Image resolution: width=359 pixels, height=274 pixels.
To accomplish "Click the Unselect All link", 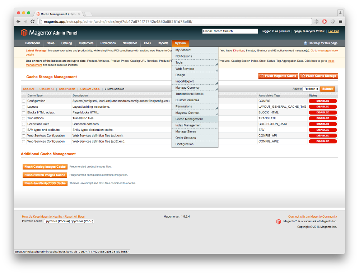I will [47, 89].
